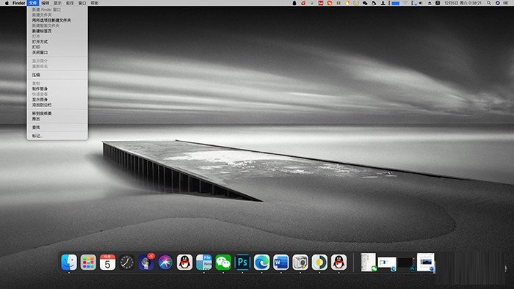Open the 前往 menu
The image size is (514, 289).
coord(70,3)
